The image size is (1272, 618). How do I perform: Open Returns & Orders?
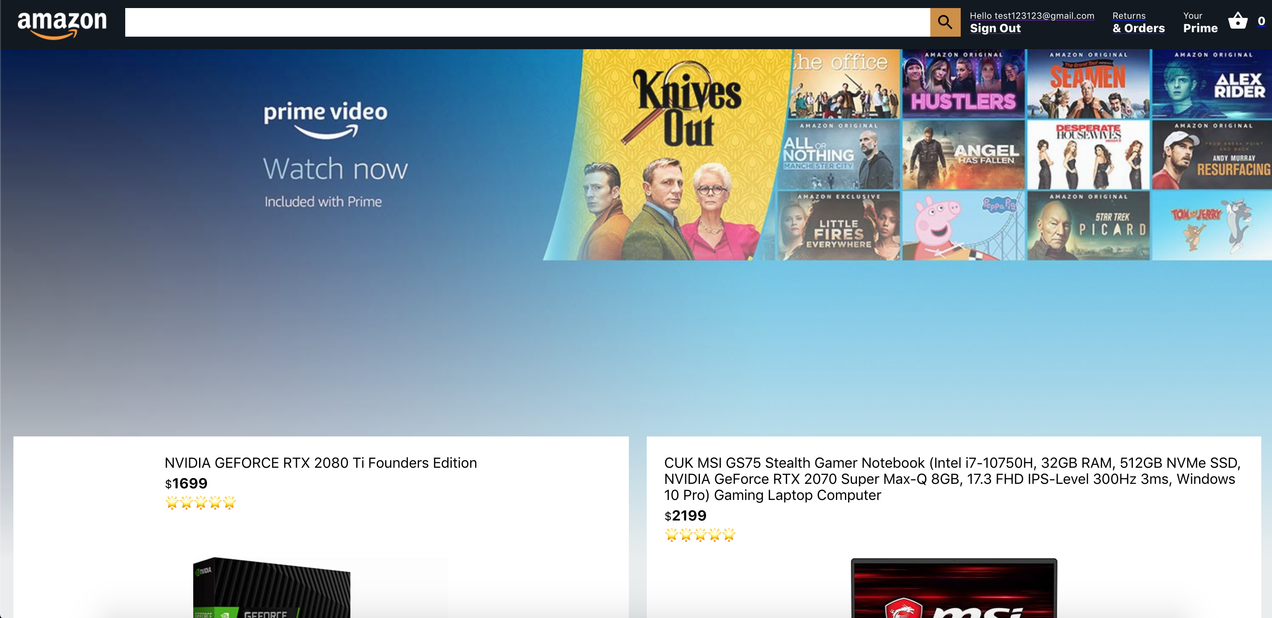point(1138,22)
